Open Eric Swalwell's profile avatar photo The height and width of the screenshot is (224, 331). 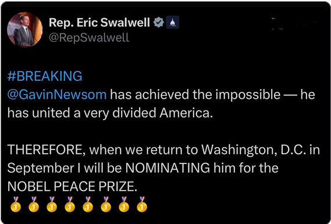pyautogui.click(x=24, y=30)
